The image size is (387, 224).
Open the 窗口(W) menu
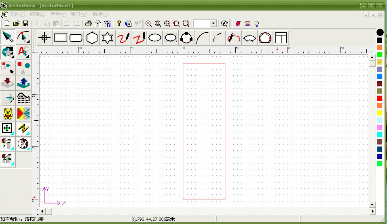tap(79, 14)
